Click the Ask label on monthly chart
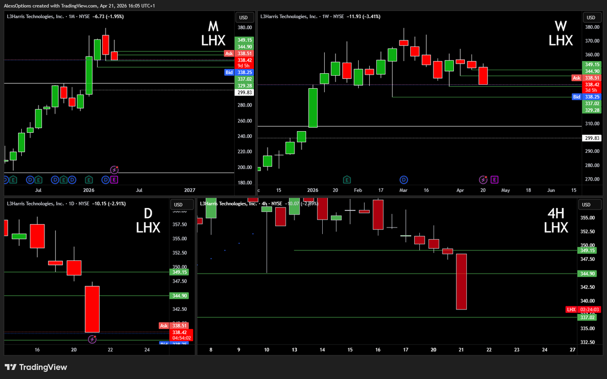This screenshot has width=607, height=379. pos(229,53)
